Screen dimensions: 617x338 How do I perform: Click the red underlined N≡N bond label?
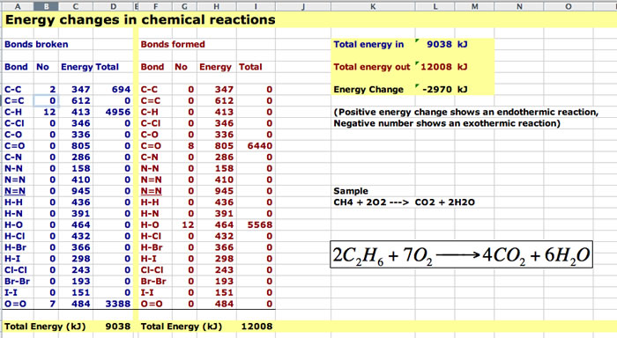click(151, 191)
